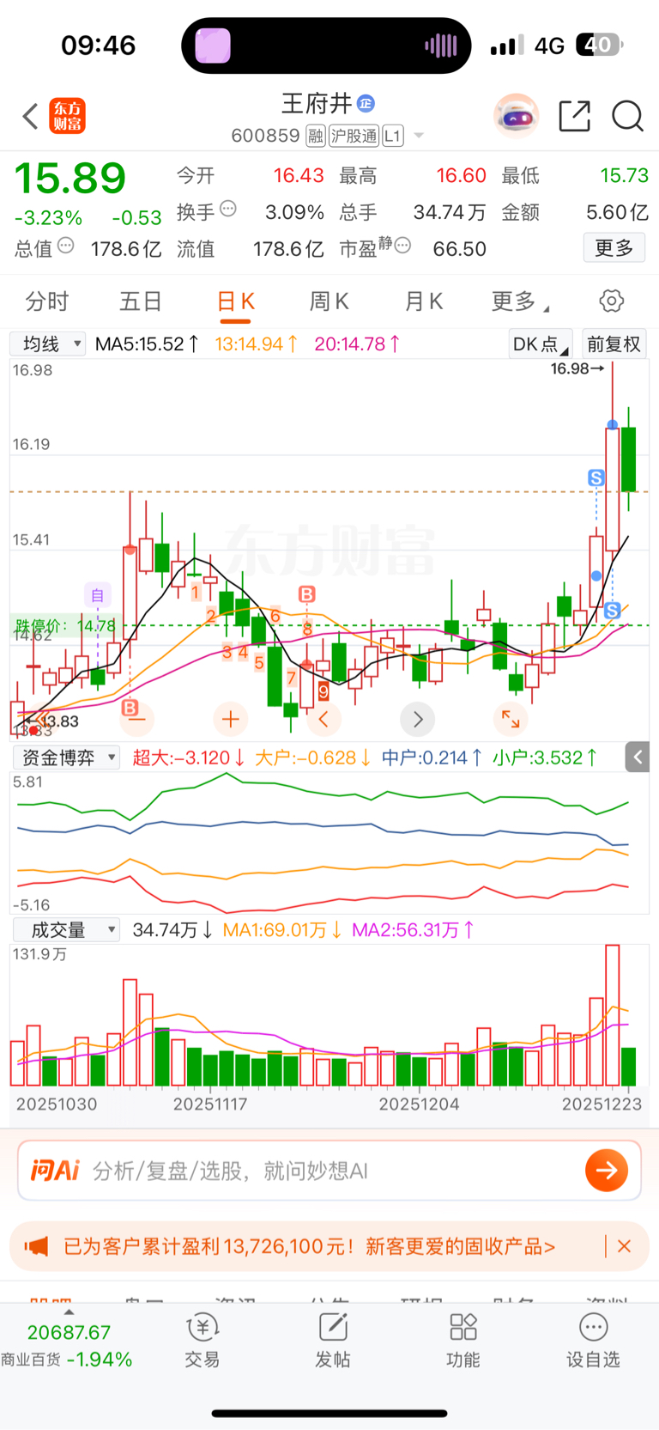
Task: Expand the index ticker up arrow
Action: (x=69, y=1312)
